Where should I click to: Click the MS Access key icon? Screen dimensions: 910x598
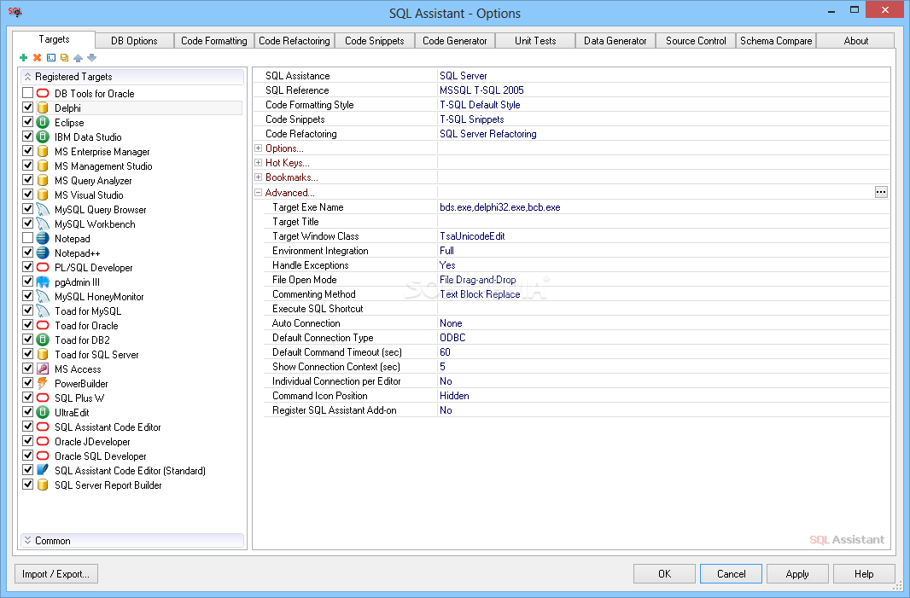point(43,369)
